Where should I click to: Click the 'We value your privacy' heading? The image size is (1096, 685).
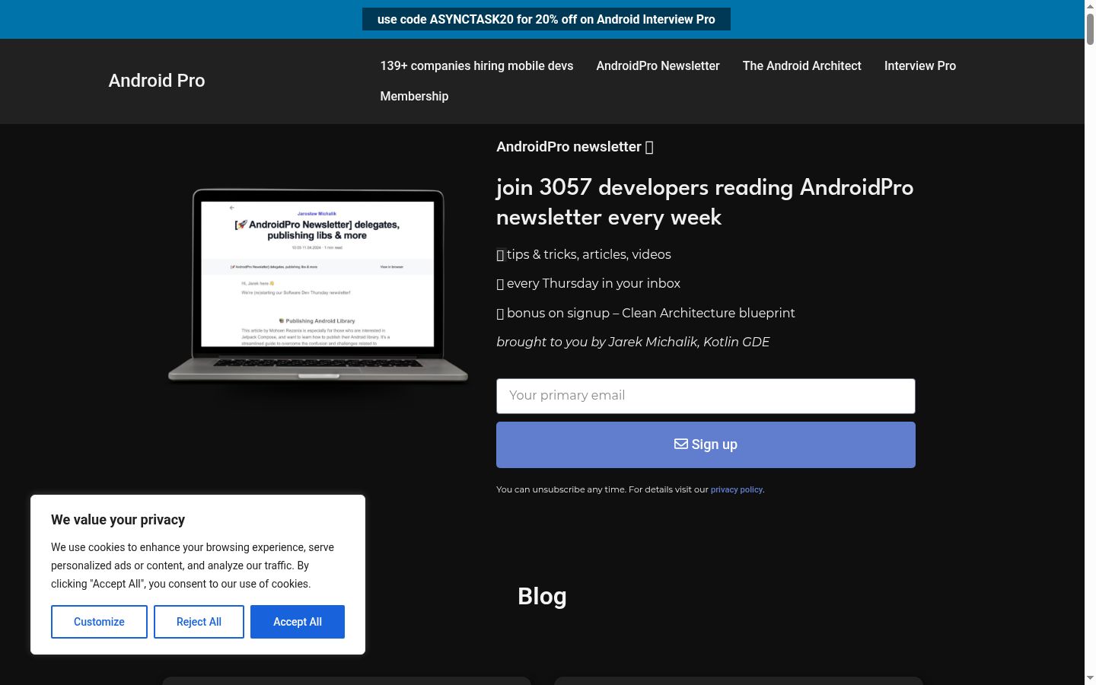[118, 520]
